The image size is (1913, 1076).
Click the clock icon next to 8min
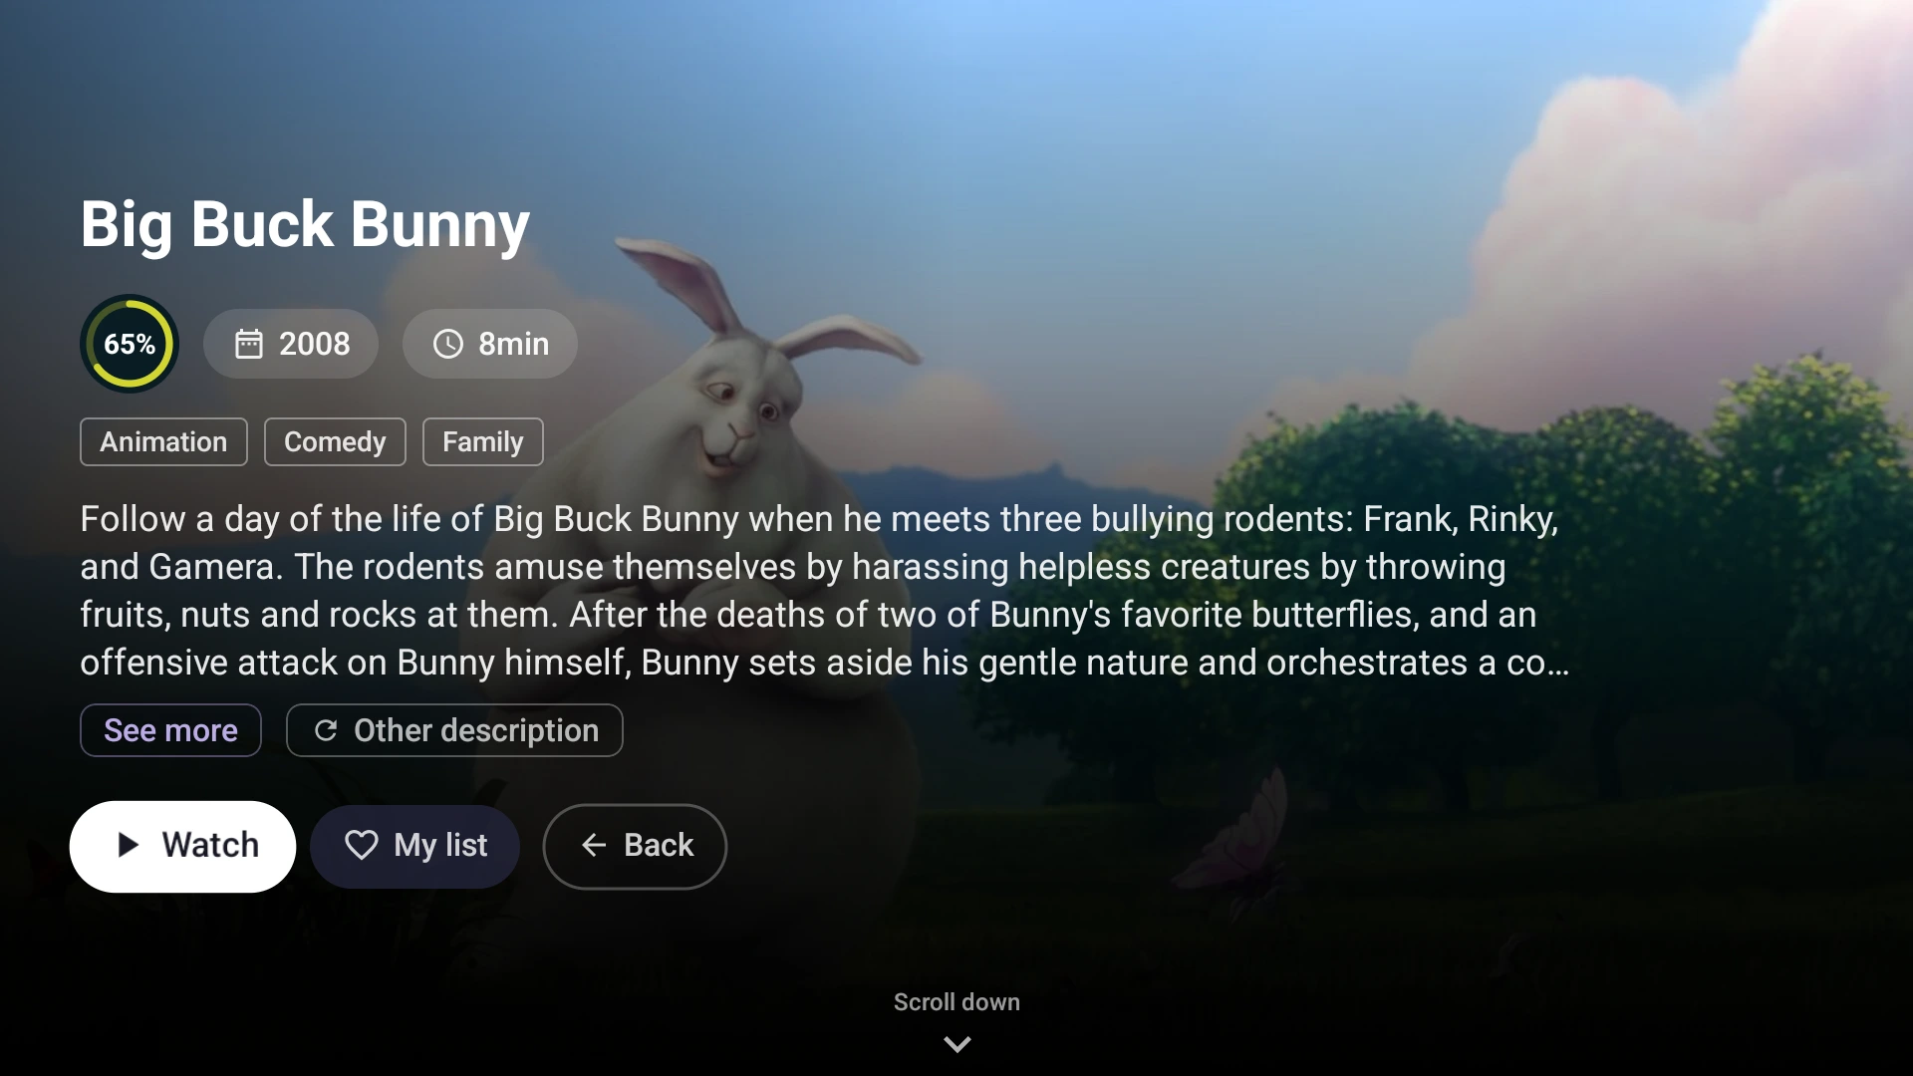click(x=448, y=345)
